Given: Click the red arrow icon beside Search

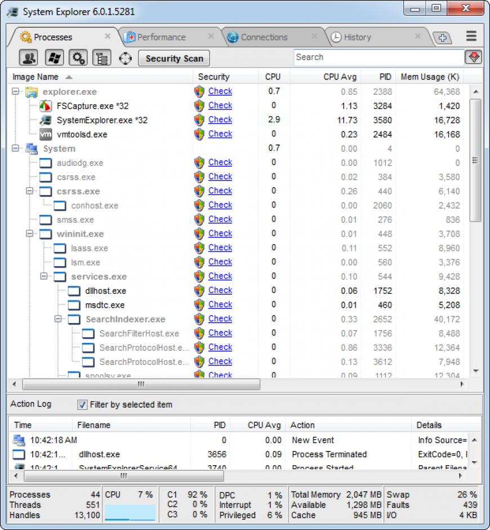Looking at the screenshot, I should pyautogui.click(x=474, y=57).
